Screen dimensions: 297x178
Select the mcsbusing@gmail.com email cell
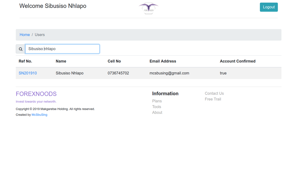point(169,73)
